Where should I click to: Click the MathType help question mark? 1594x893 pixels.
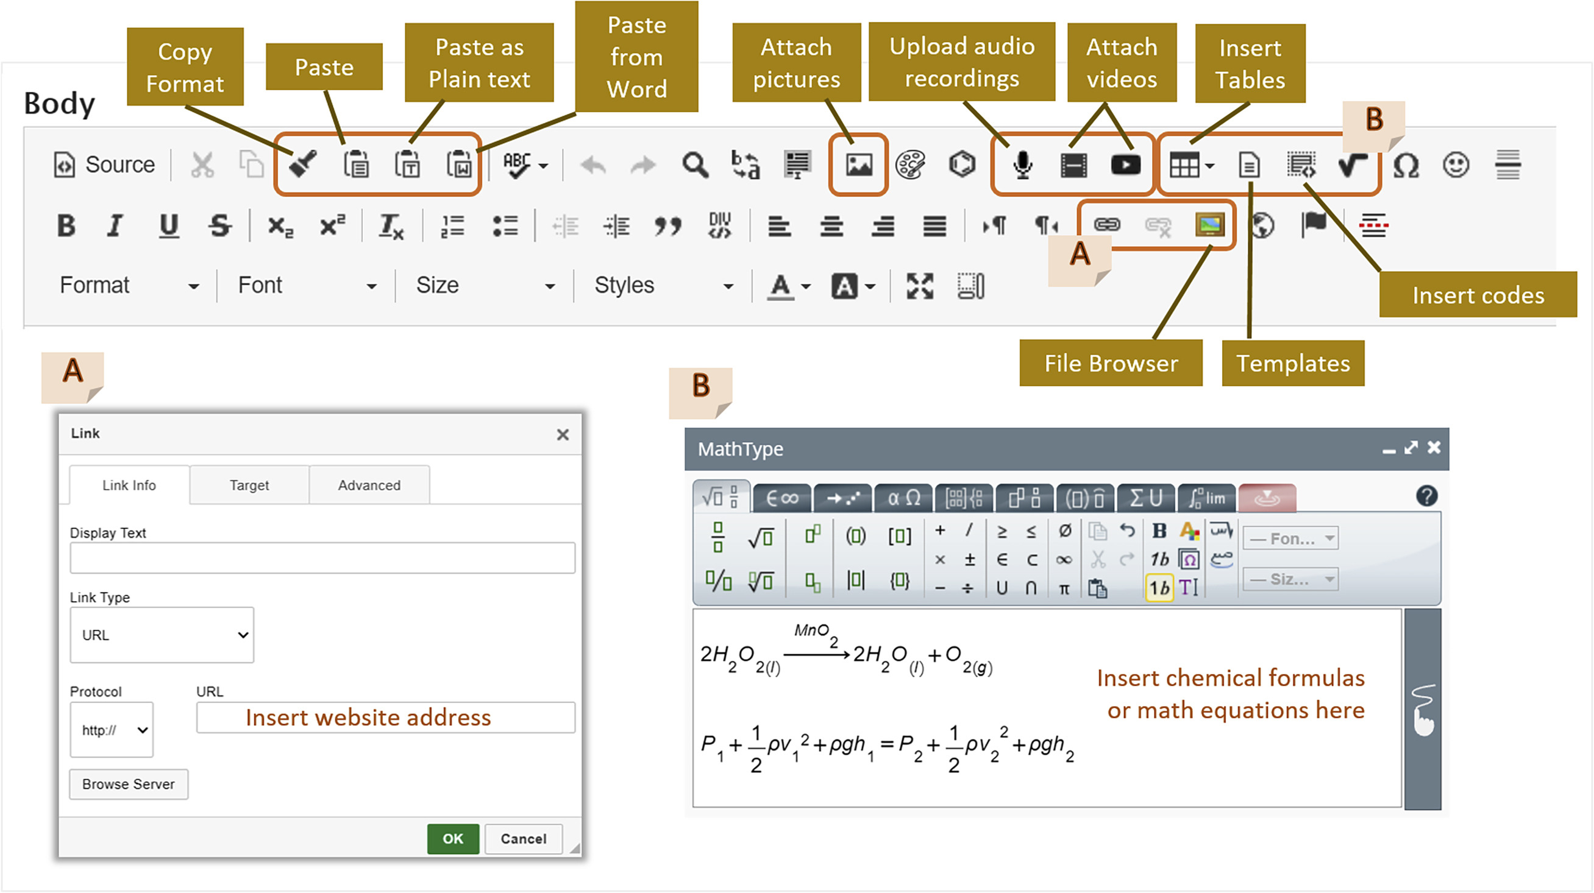pos(1427,496)
